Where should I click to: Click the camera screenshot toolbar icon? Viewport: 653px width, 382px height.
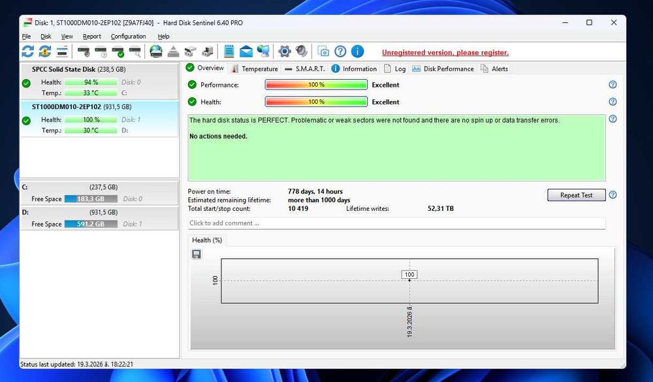pos(323,52)
